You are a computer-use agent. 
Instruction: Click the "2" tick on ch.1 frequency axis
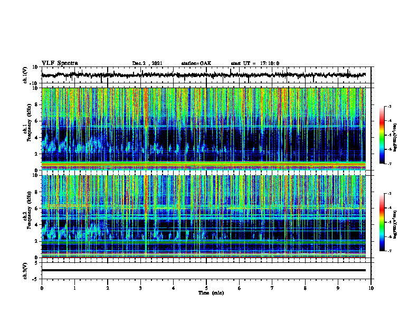pos(36,154)
